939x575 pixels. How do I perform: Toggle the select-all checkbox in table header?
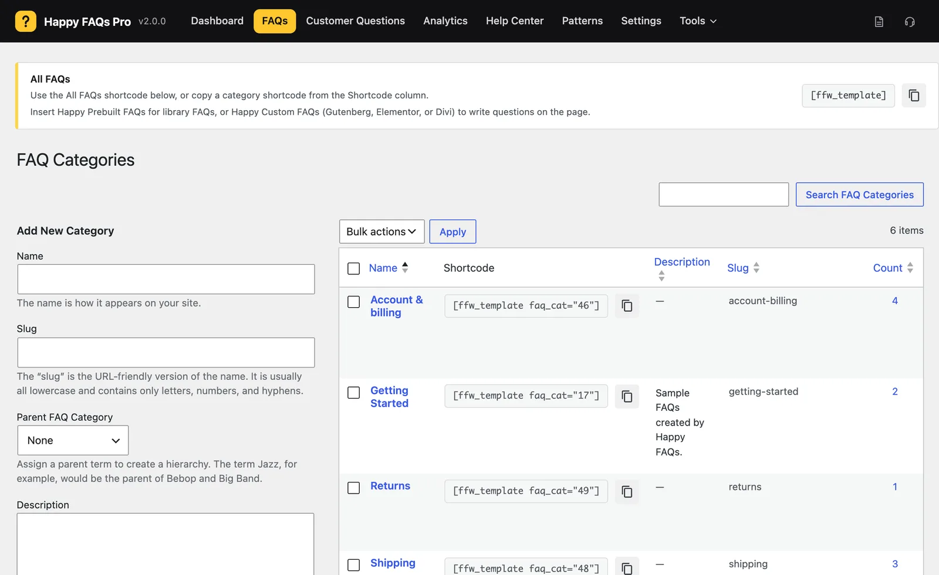tap(353, 268)
